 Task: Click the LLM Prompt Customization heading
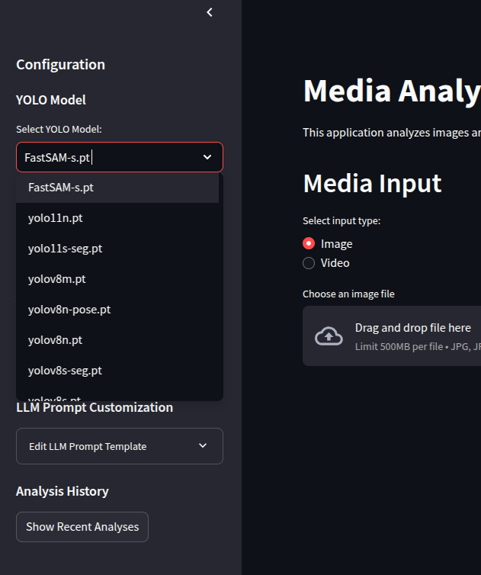[95, 407]
